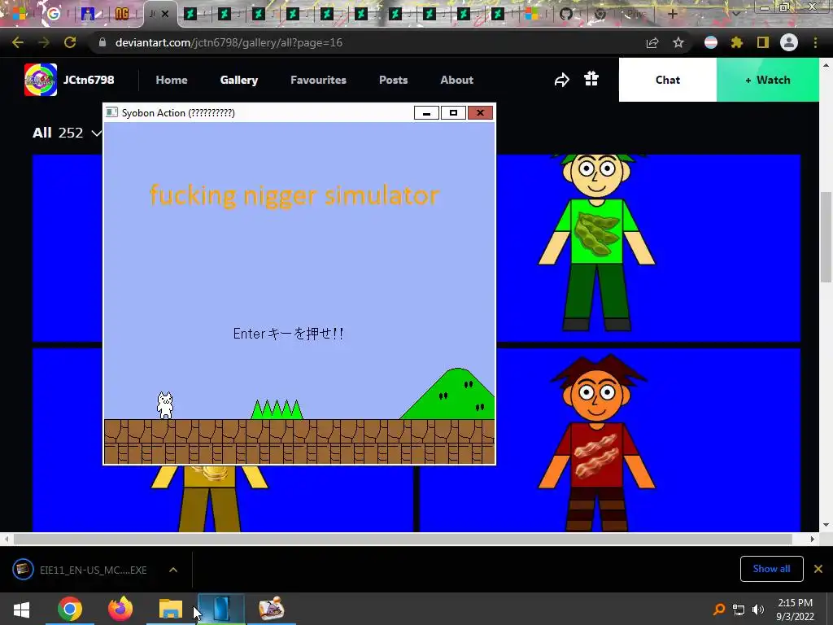This screenshot has height=625, width=833.
Task: Click the Syobon Action window title icon
Action: (111, 112)
